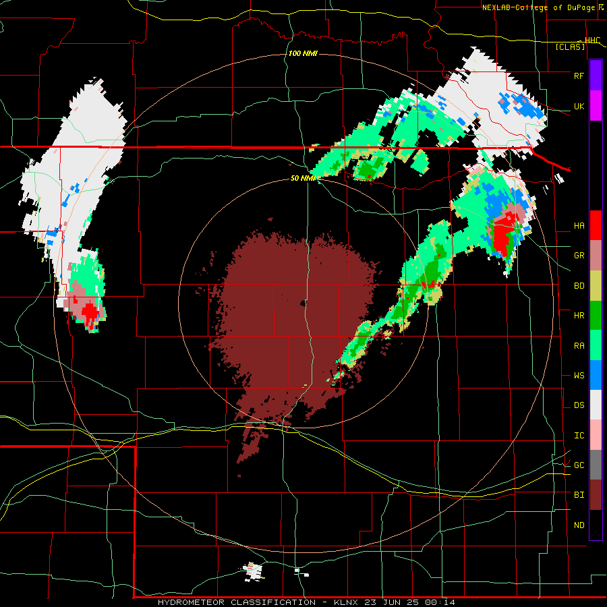
Task: Click the 'BI' legend label
Action: point(579,495)
